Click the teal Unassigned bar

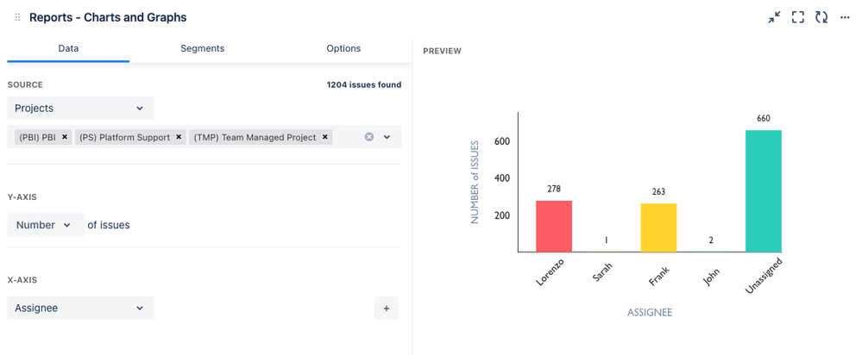pos(764,191)
